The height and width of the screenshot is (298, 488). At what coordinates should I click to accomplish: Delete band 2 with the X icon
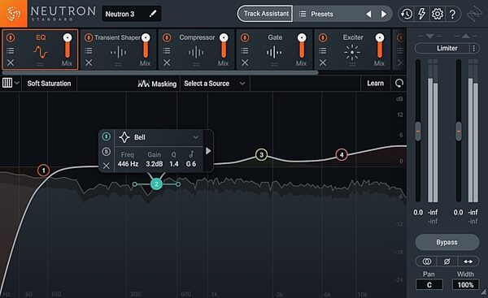(106, 166)
